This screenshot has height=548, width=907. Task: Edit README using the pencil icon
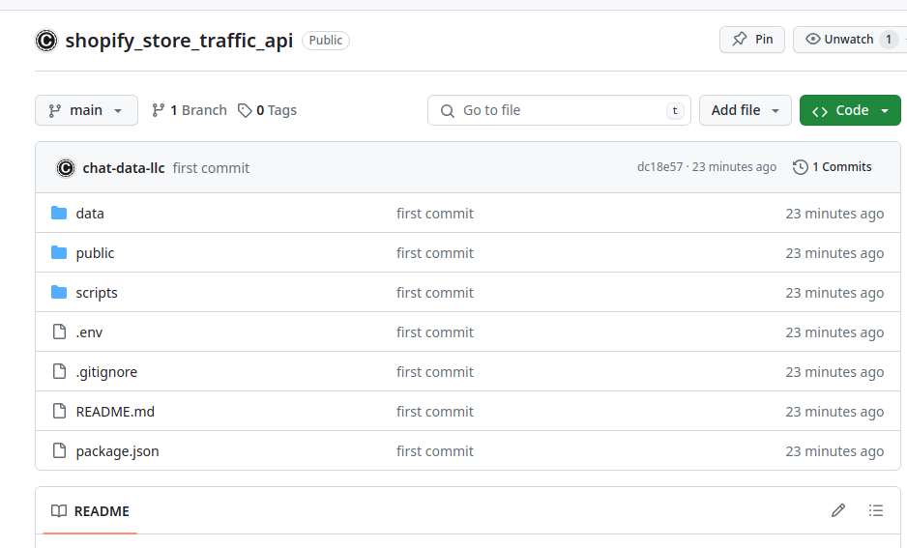point(838,510)
